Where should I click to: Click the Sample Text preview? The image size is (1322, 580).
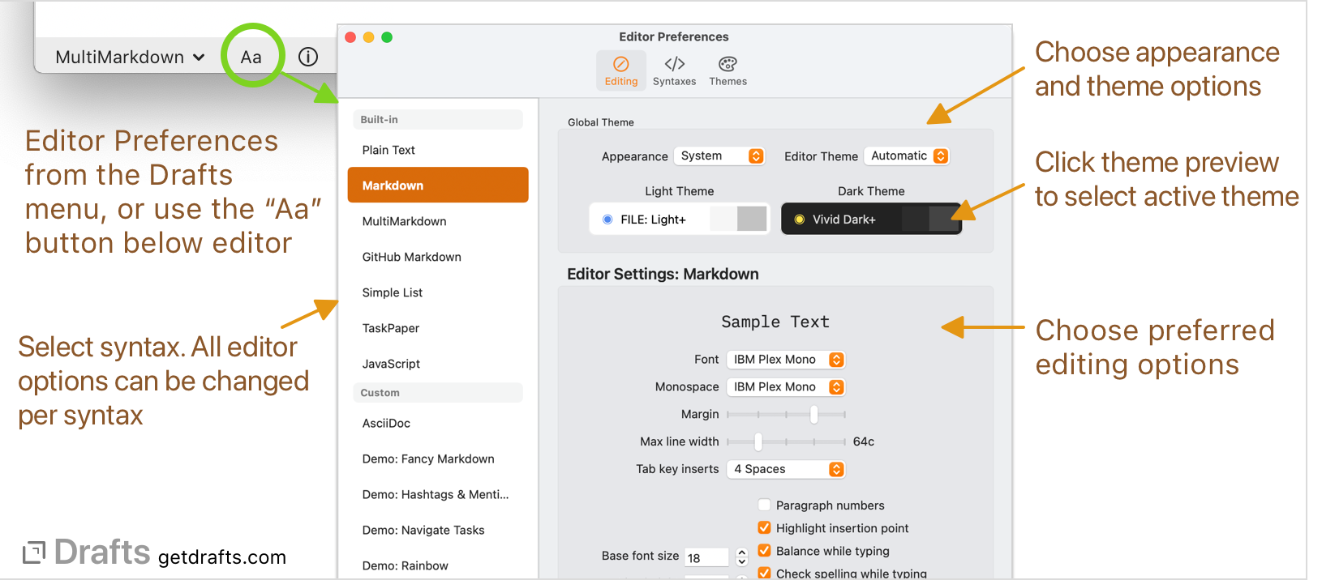pyautogui.click(x=775, y=322)
